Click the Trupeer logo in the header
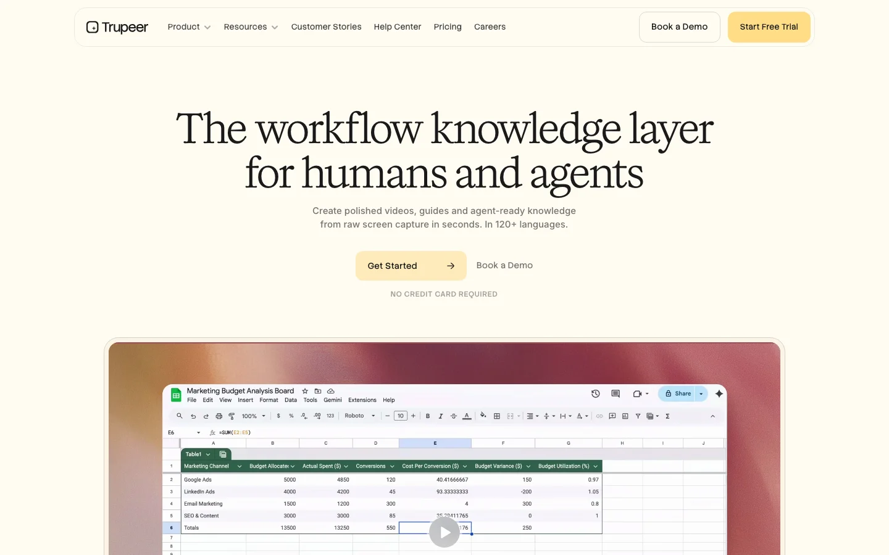 point(117,27)
